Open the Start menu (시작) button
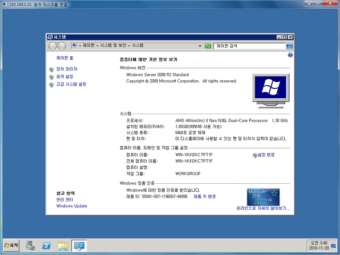The image size is (340, 255). 11,245
